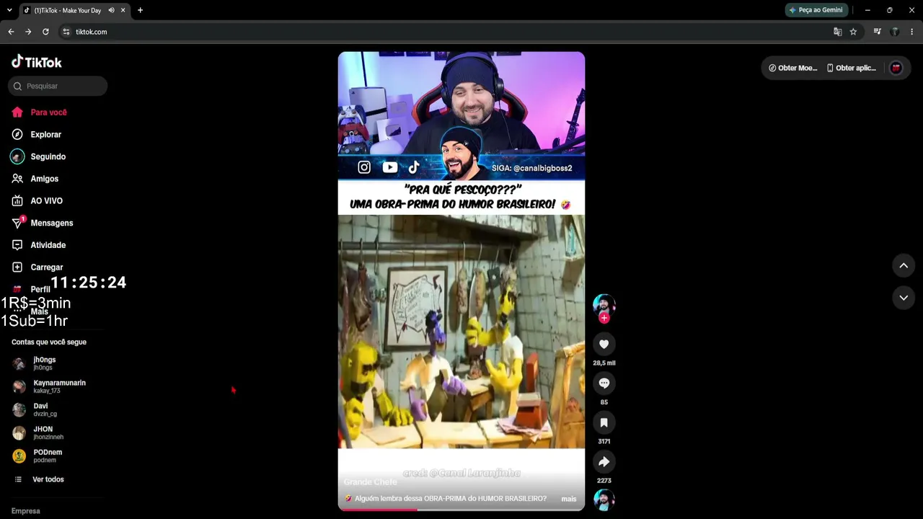The image size is (923, 519).
Task: Open the Atividade notifications
Action: click(48, 245)
